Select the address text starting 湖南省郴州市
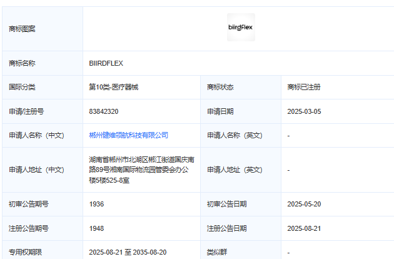Image resolution: width=394 pixels, height=259 pixels. [141, 170]
